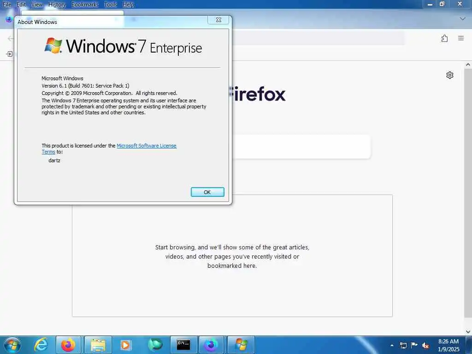
Task: Close the About Windows dialog
Action: [x=218, y=20]
